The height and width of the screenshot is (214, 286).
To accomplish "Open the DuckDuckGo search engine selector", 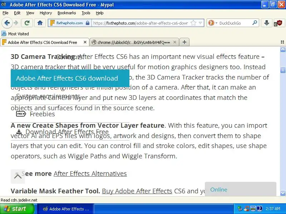I will tap(212, 23).
